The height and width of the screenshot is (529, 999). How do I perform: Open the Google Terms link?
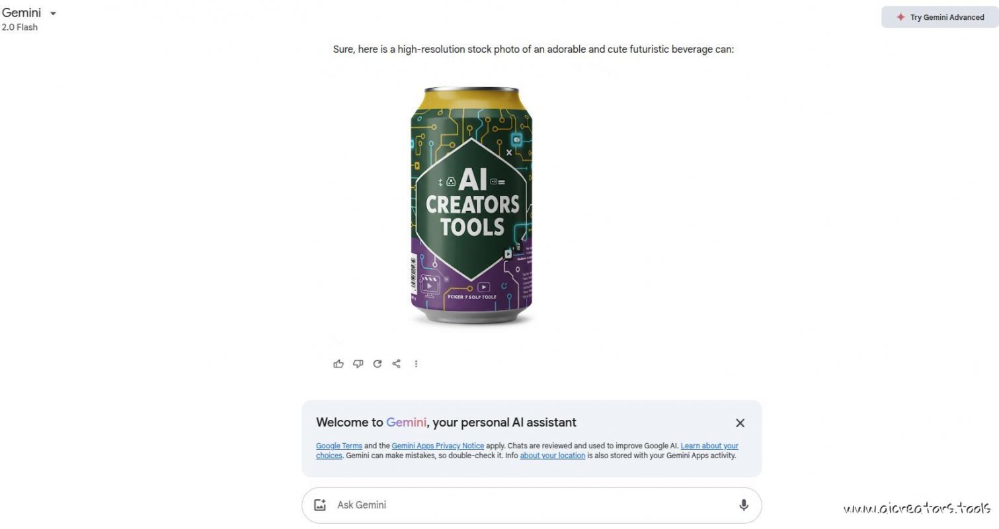[339, 446]
